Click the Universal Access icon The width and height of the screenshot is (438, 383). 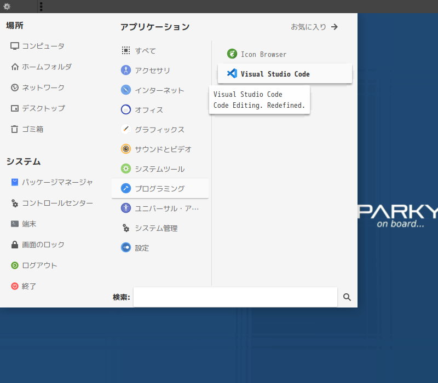tap(126, 208)
